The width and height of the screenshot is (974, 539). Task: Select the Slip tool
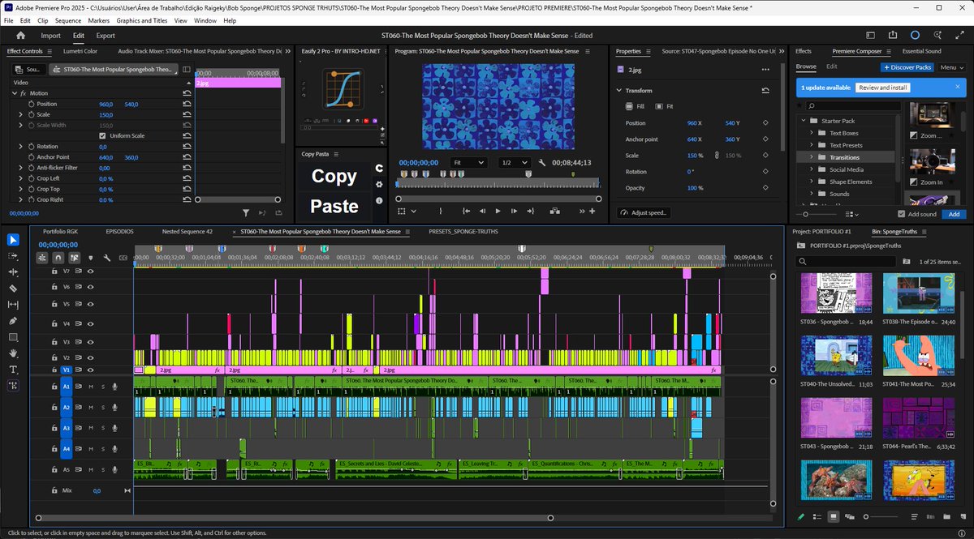[x=13, y=304]
